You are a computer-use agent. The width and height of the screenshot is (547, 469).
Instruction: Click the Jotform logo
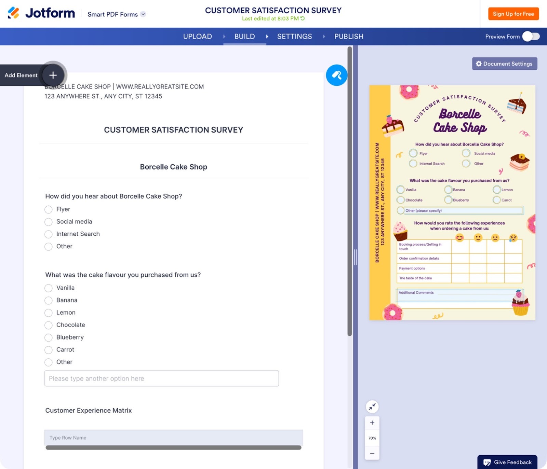[x=41, y=13]
